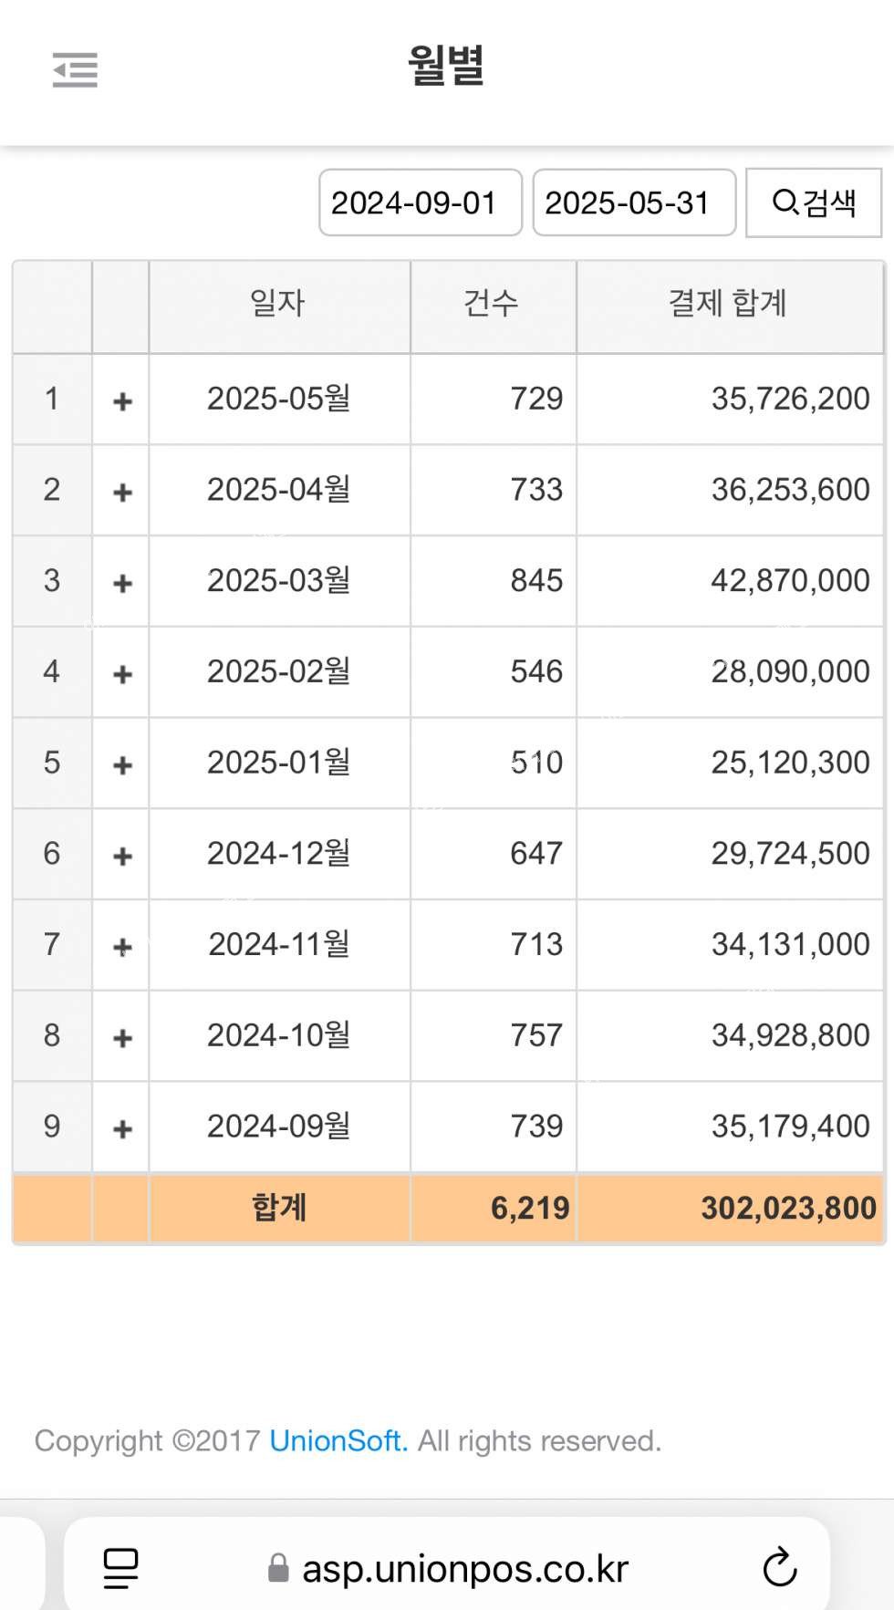Expand the 2025-05월 row
The image size is (894, 1610).
coord(122,401)
